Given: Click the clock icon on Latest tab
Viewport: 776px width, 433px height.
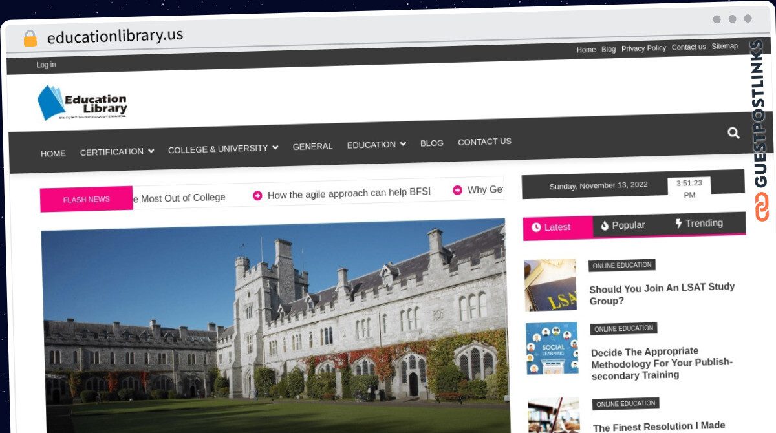Looking at the screenshot, I should pos(536,227).
